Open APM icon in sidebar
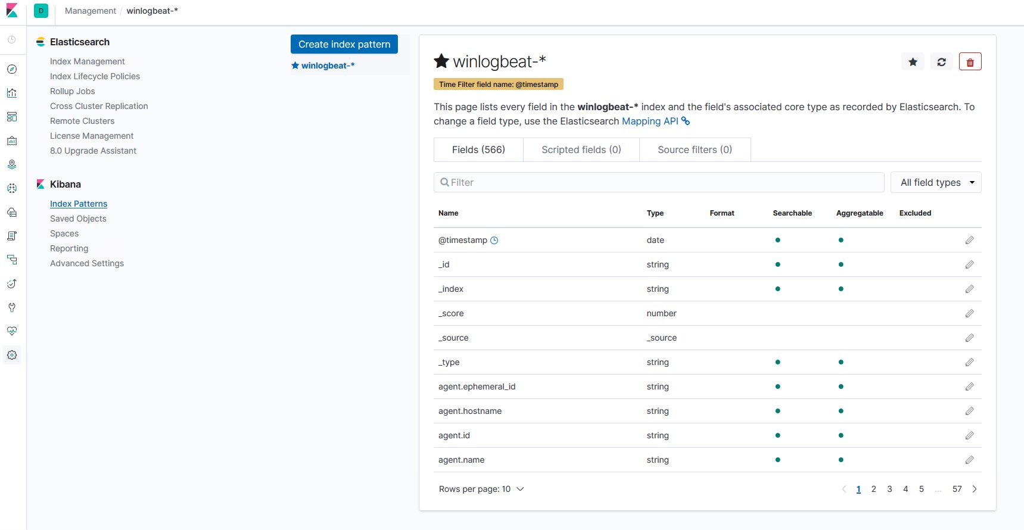Image resolution: width=1024 pixels, height=530 pixels. pyautogui.click(x=12, y=260)
